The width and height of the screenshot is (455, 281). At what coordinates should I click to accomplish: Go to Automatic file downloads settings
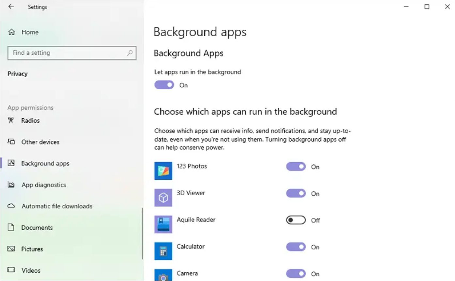tap(57, 206)
